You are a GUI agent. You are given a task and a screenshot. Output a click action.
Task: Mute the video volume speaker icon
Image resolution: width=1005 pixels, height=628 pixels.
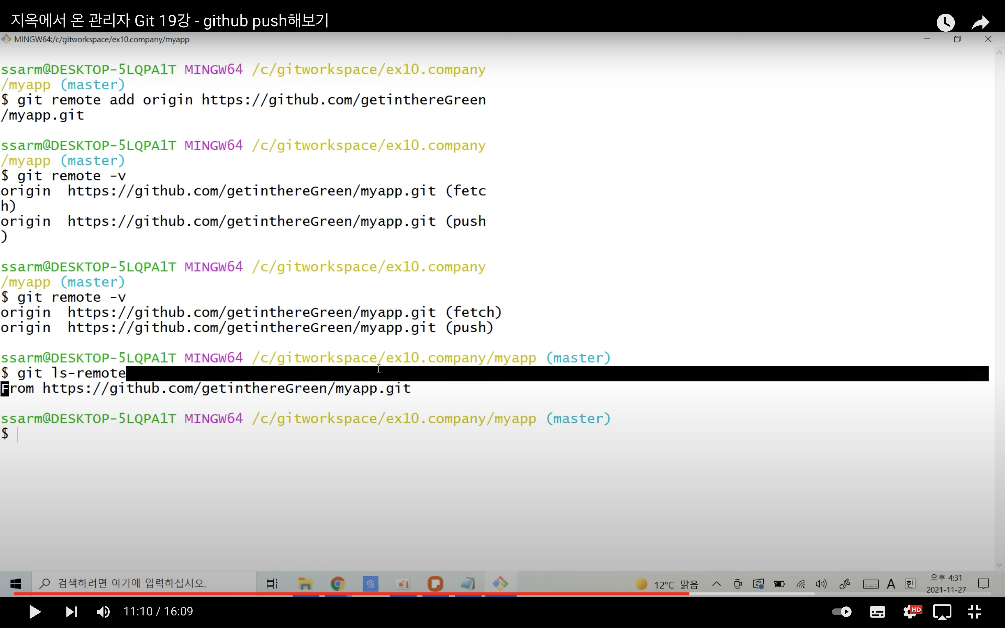tap(103, 611)
